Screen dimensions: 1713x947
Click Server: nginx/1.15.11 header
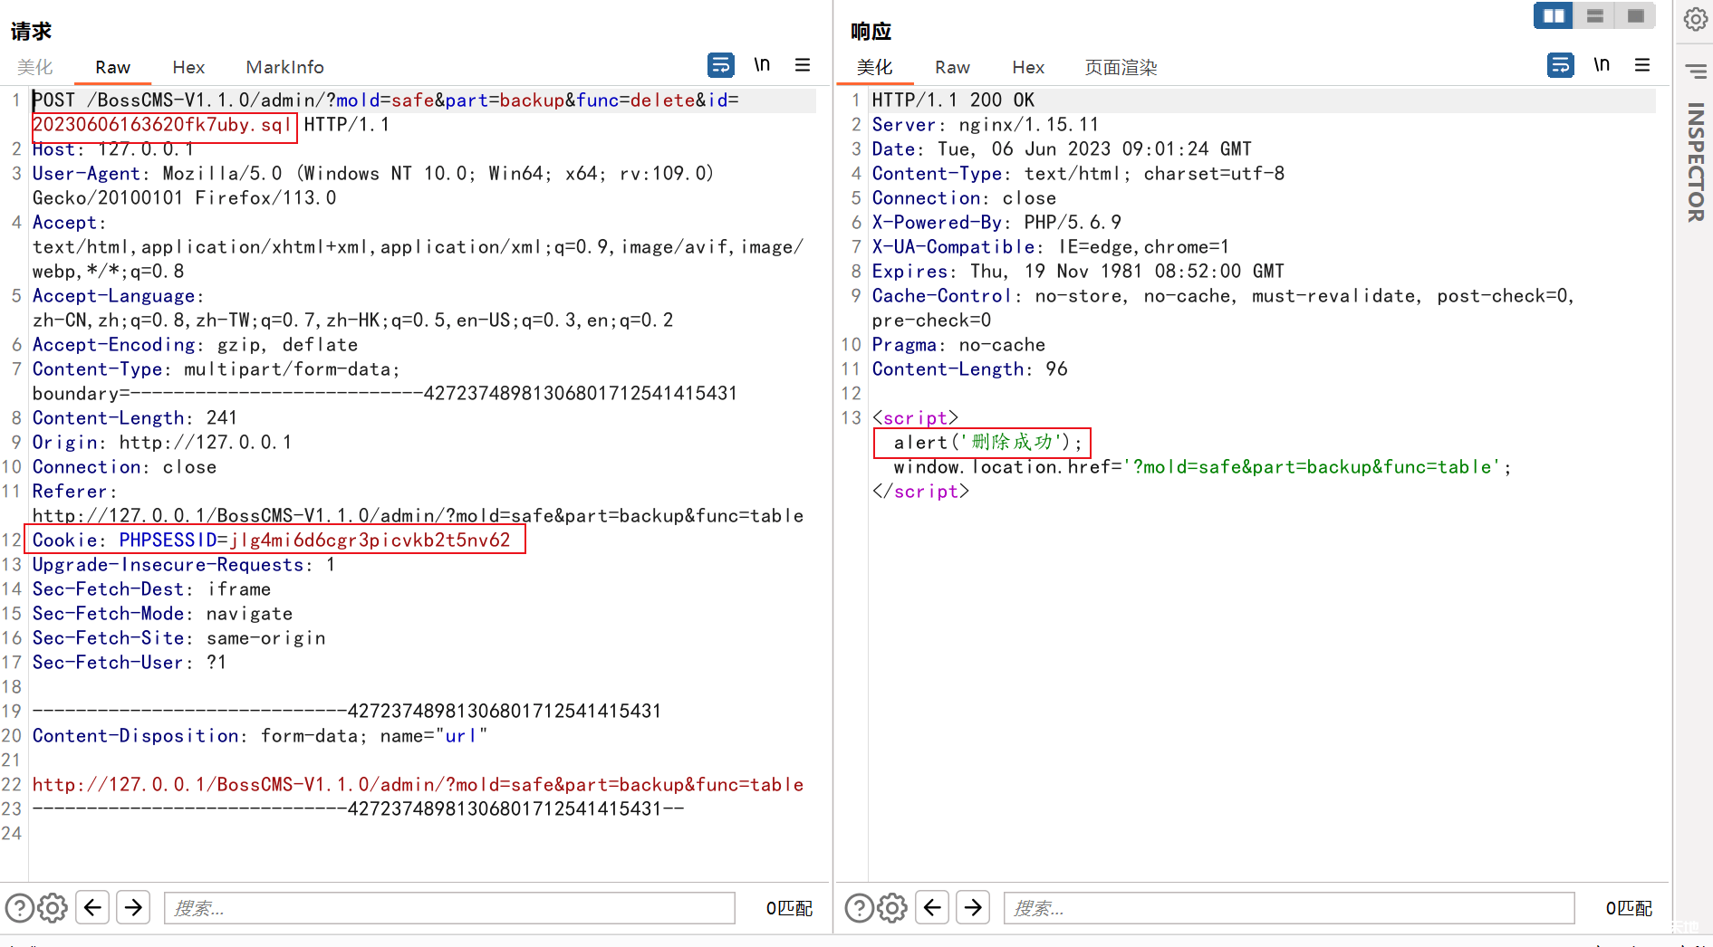click(985, 125)
